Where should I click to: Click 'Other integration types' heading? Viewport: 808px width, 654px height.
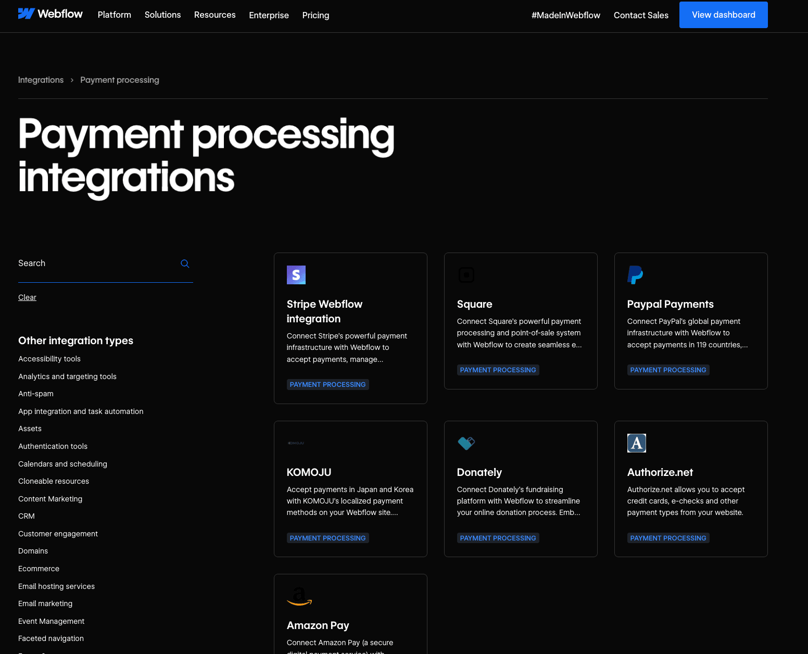(75, 341)
